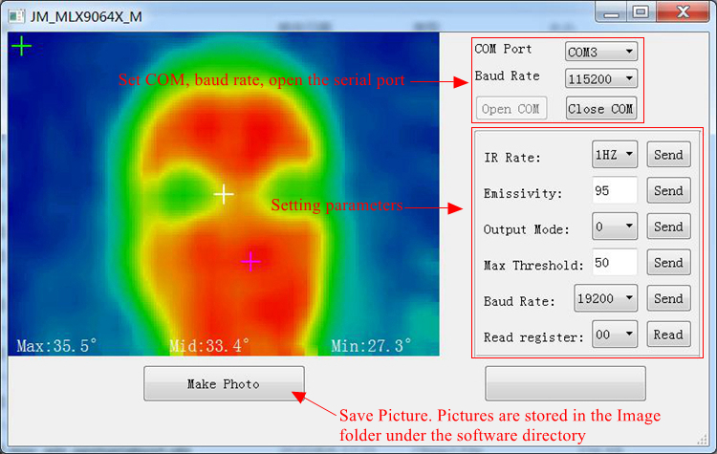The height and width of the screenshot is (454, 717).
Task: Click the Min:27.3° temperature readout
Action: coord(371,346)
